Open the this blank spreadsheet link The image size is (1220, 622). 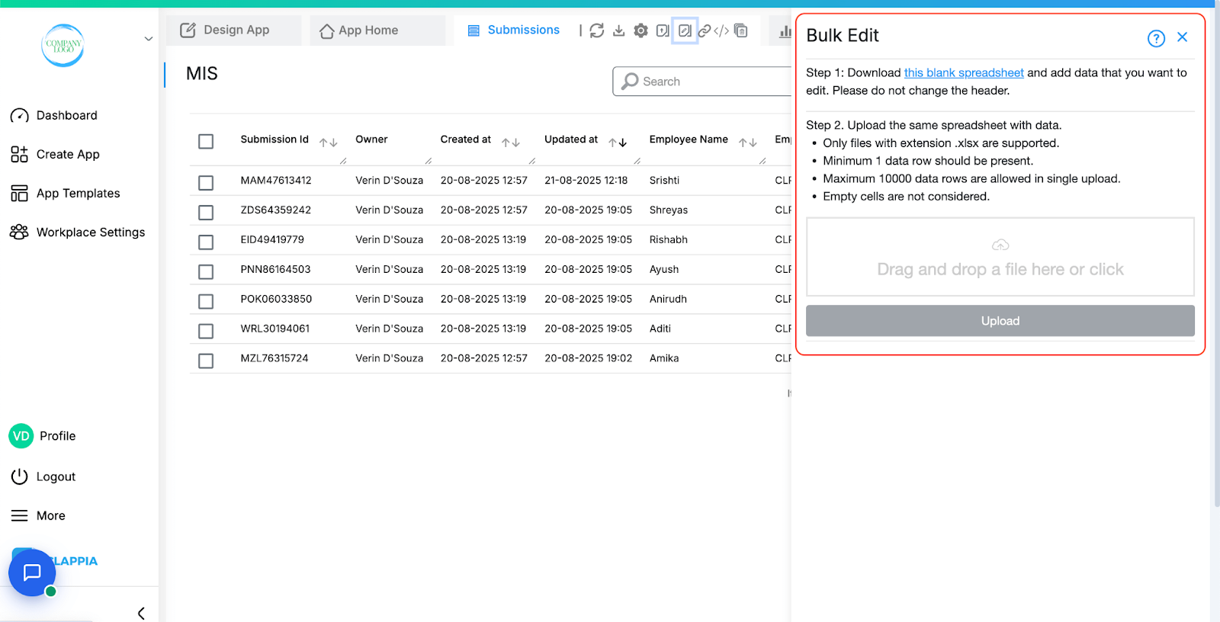[x=964, y=73]
